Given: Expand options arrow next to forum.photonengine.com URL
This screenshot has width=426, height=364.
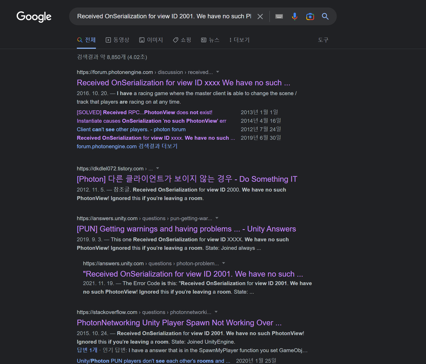Looking at the screenshot, I should tap(218, 72).
